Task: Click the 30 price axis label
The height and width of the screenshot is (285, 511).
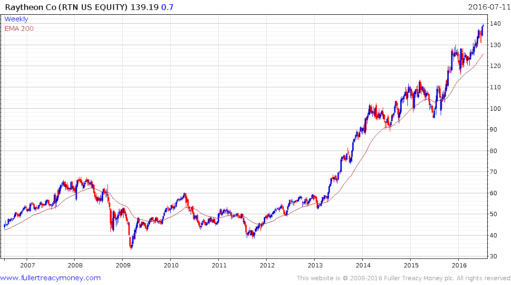Action: tap(494, 256)
